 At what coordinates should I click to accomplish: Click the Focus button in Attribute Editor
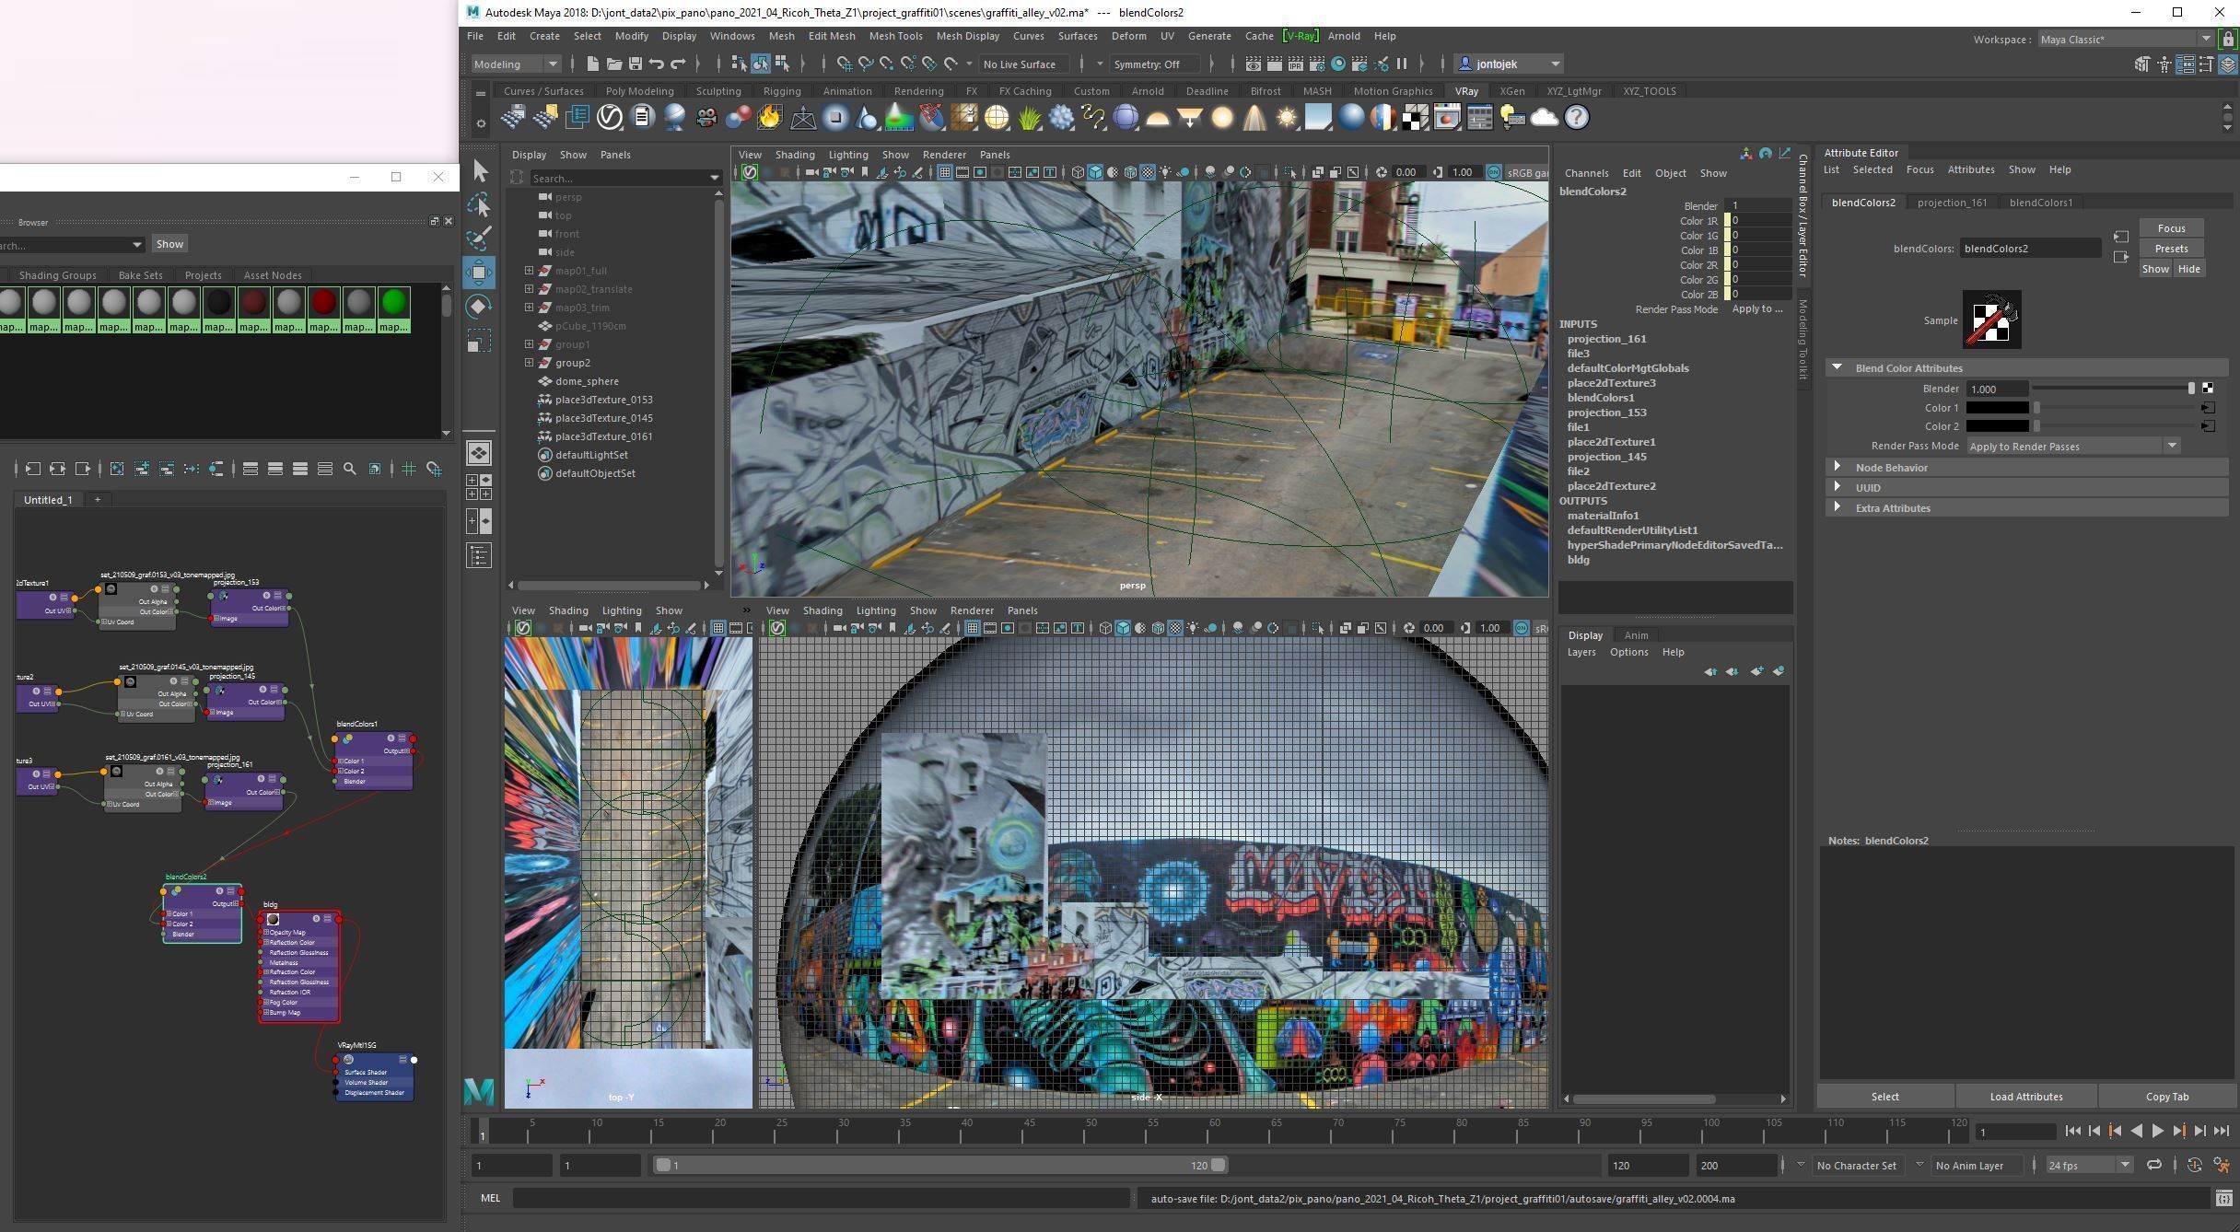[x=2171, y=228]
